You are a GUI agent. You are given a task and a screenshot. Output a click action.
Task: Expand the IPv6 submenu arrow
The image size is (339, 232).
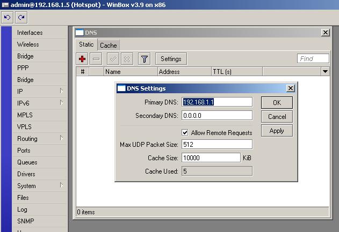[x=62, y=103]
